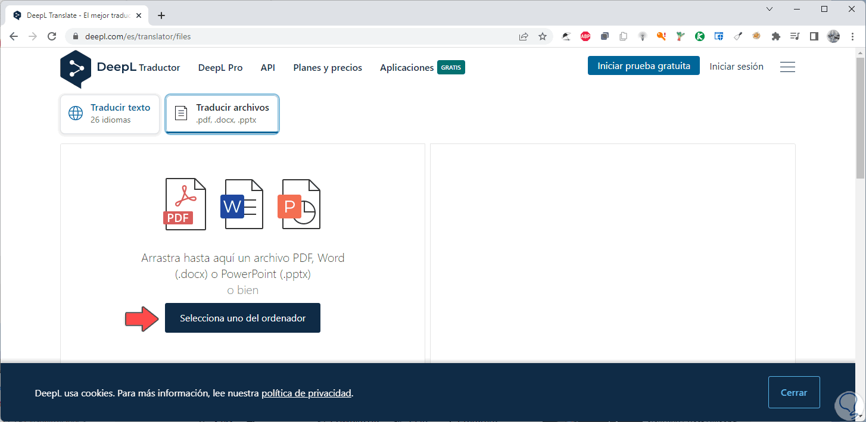Image resolution: width=866 pixels, height=422 pixels.
Task: Click the Word document icon
Action: (x=242, y=204)
